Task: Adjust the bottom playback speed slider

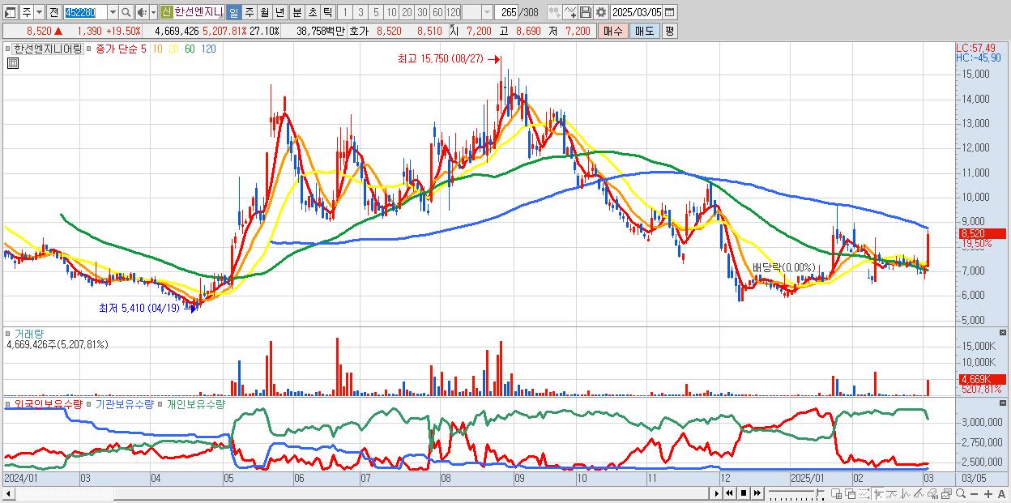Action: pyautogui.click(x=817, y=492)
